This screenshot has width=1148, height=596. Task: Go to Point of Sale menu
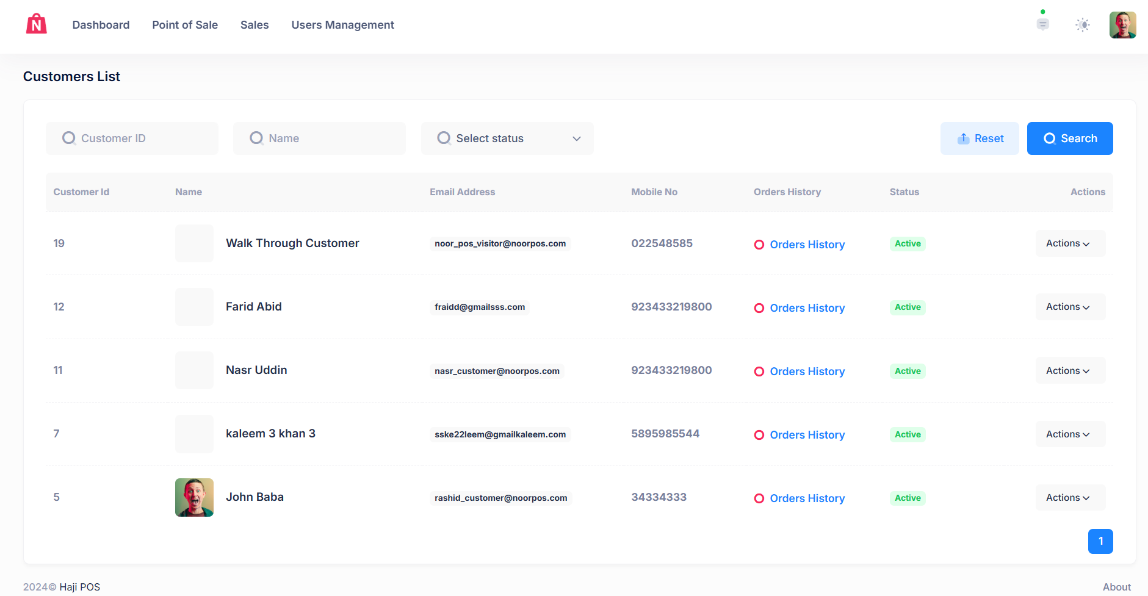pos(185,25)
